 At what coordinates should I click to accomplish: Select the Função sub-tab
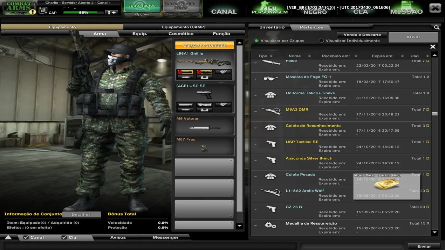pyautogui.click(x=221, y=34)
